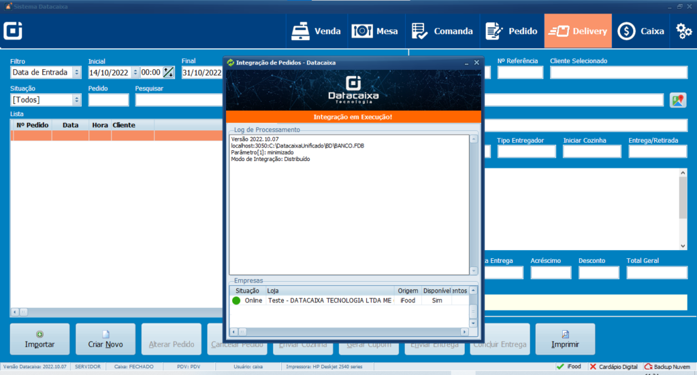Click the green Online status indicator

[x=236, y=300]
